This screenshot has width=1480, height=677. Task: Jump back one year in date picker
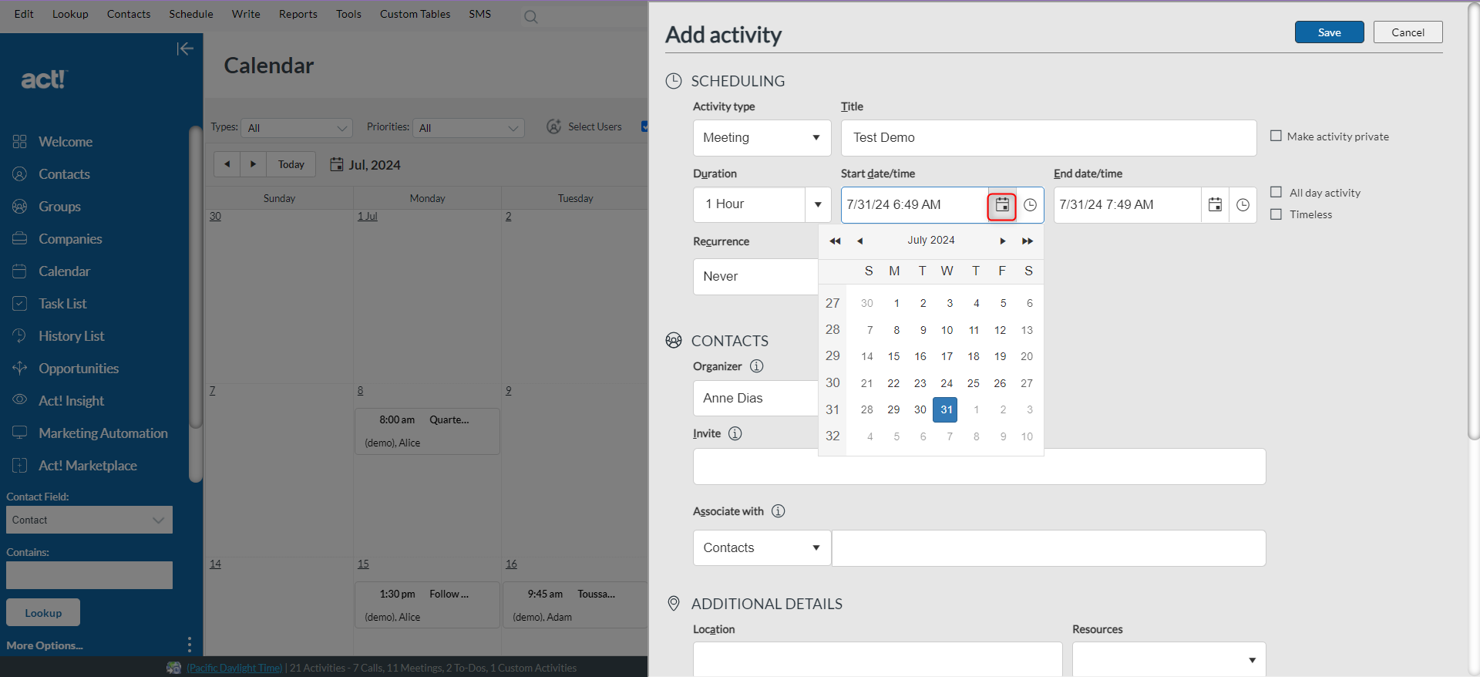(x=835, y=241)
